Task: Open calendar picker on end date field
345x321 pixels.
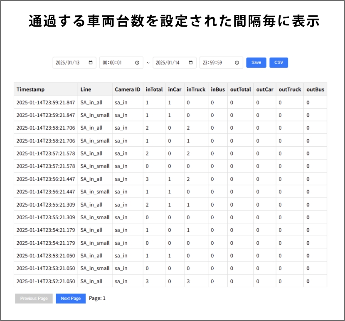Action: point(191,63)
